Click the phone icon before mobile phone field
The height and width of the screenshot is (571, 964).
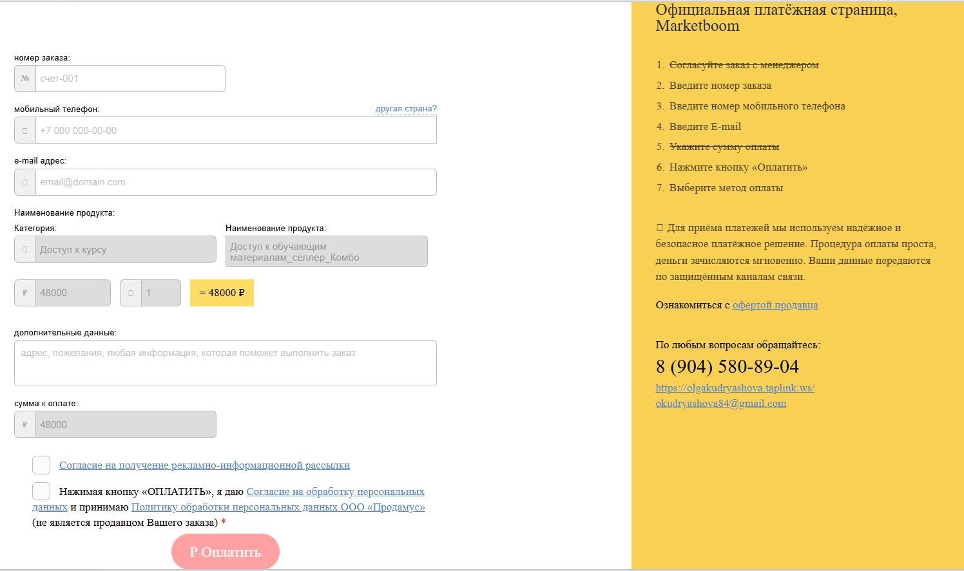(x=25, y=131)
